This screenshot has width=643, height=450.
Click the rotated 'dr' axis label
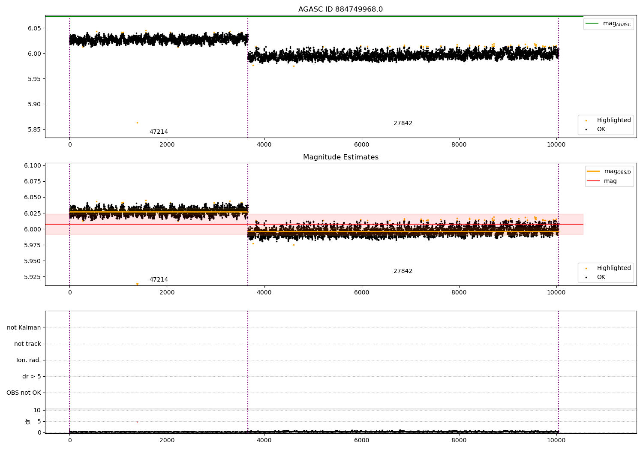pos(28,421)
